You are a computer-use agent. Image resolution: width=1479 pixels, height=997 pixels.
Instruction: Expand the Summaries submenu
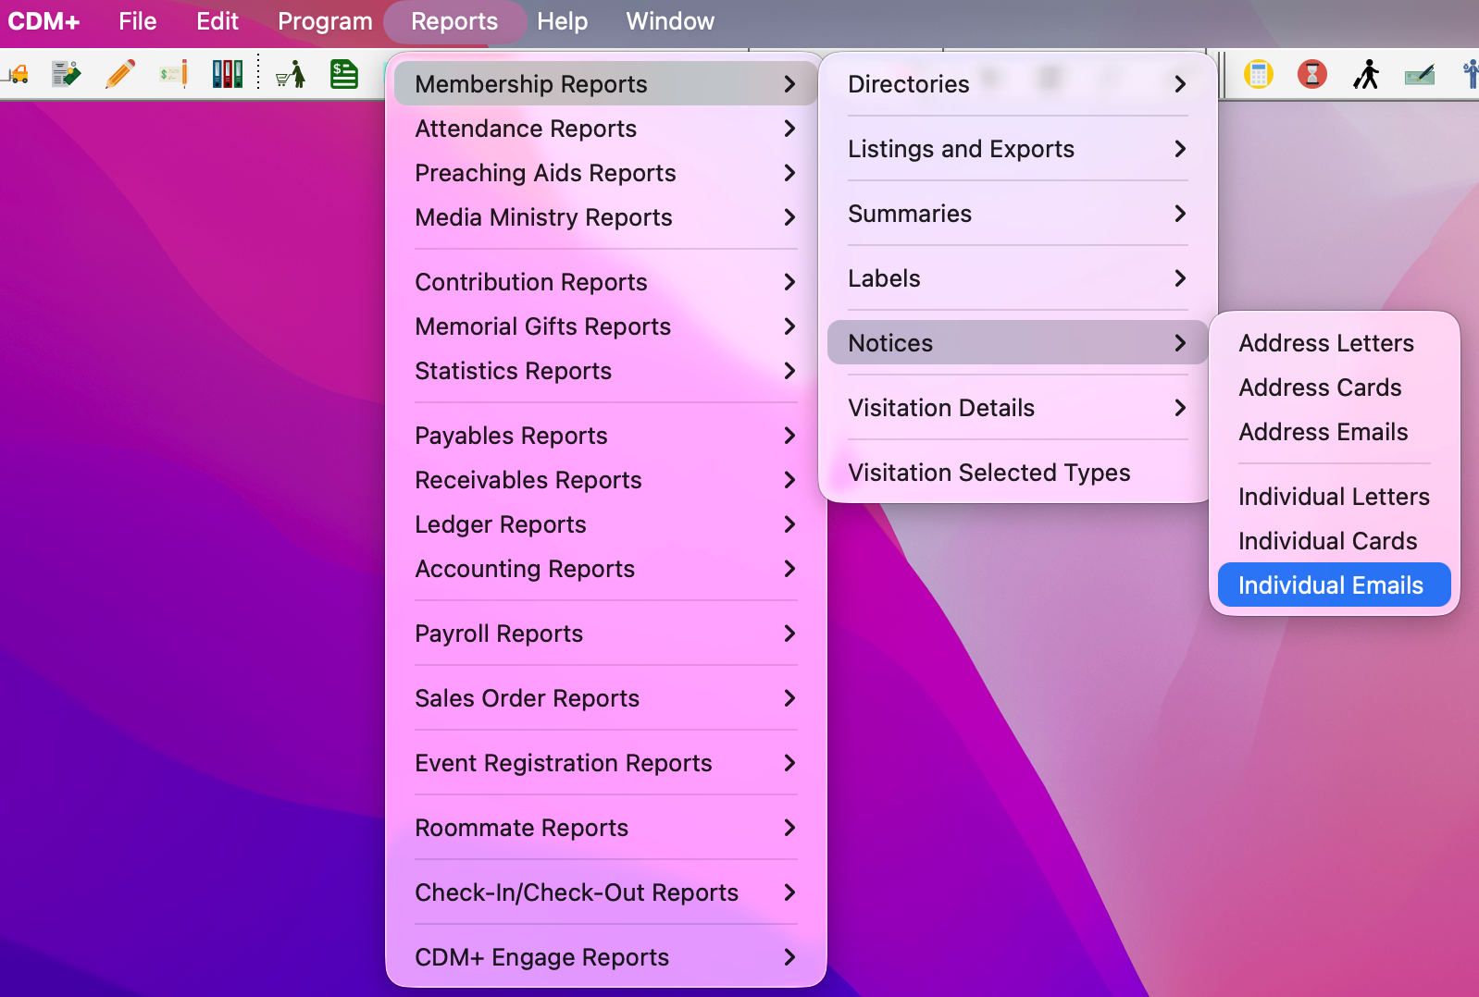coord(1017,214)
